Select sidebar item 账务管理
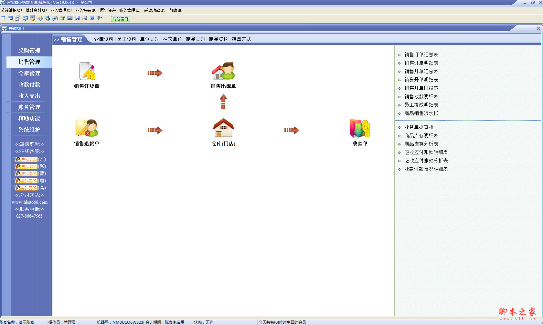Viewport: 543px width, 325px height. (x=29, y=107)
